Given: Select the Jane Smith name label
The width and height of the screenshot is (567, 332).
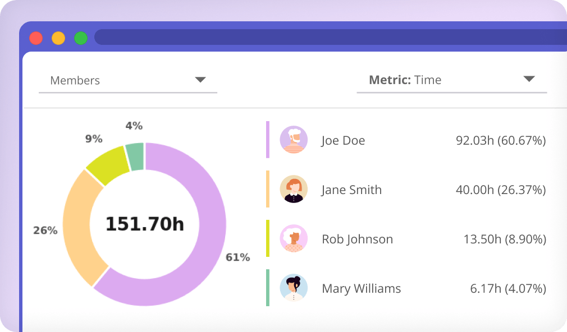Looking at the screenshot, I should (351, 190).
